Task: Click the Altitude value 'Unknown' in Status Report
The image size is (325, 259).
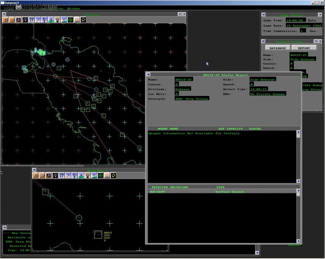Action: coord(182,89)
